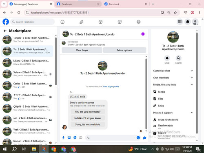Mute conversation with the bell icon
Image resolution: width=204 pixels, height=153 pixels.
[167, 58]
